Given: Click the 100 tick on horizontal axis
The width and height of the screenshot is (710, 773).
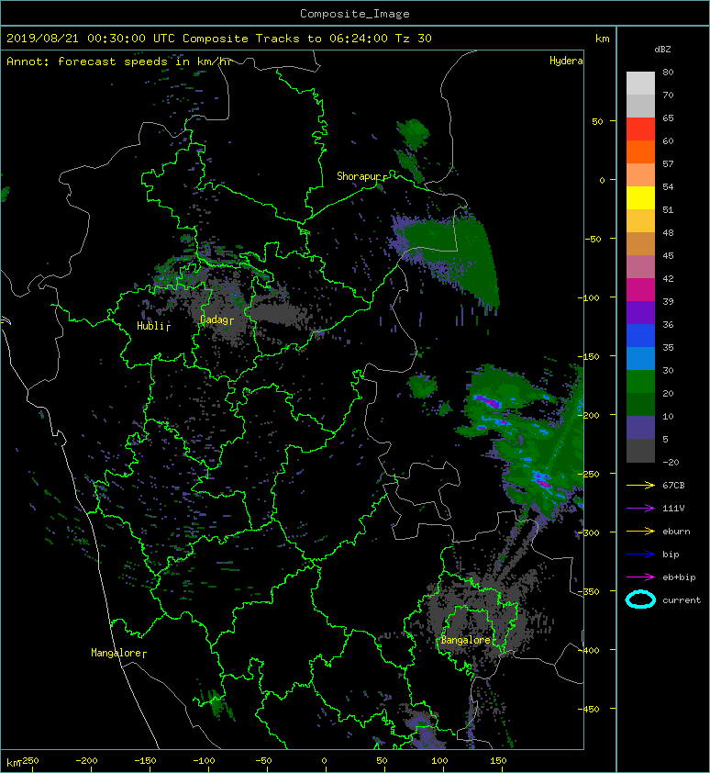Looking at the screenshot, I should pos(439,761).
